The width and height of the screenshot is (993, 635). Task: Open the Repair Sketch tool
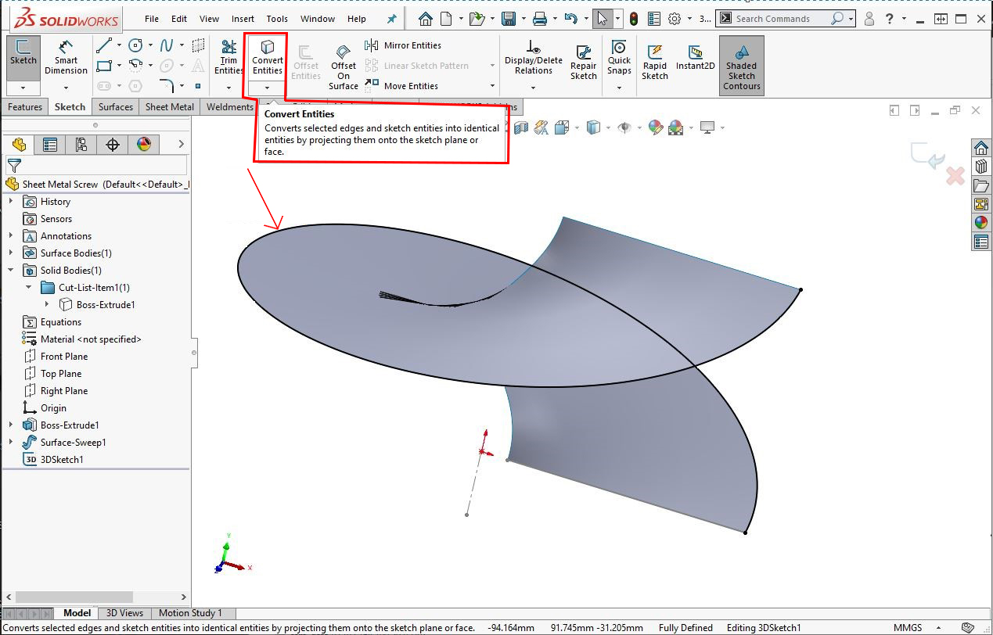[583, 61]
